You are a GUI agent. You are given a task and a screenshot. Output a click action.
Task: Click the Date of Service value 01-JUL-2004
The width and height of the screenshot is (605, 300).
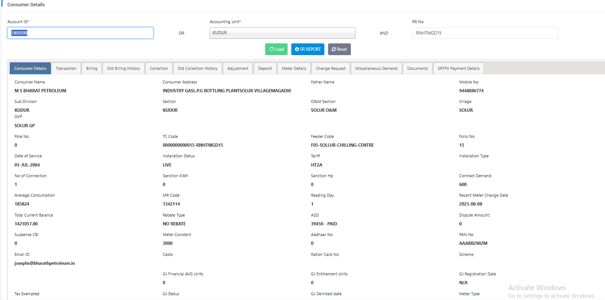[27, 165]
